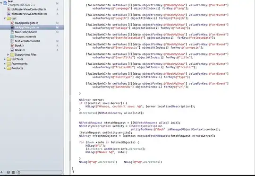Click the navigator filter text field
The height and width of the screenshot is (176, 255).
tap(39, 172)
